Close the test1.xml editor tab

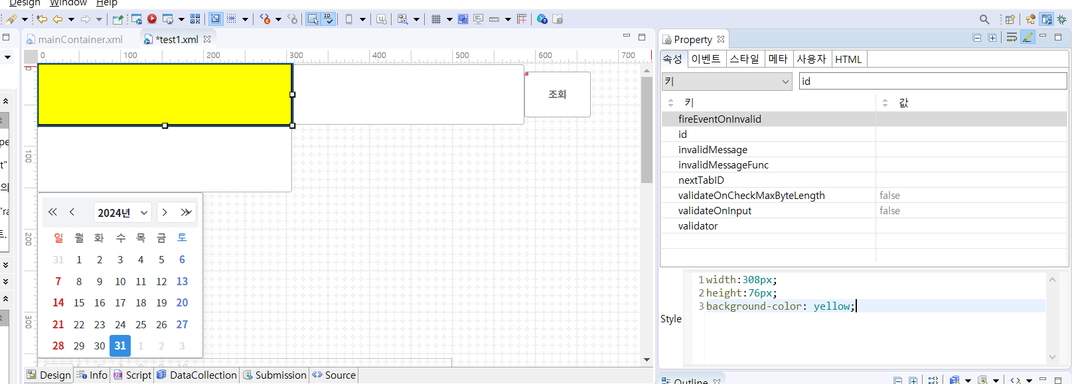click(207, 39)
